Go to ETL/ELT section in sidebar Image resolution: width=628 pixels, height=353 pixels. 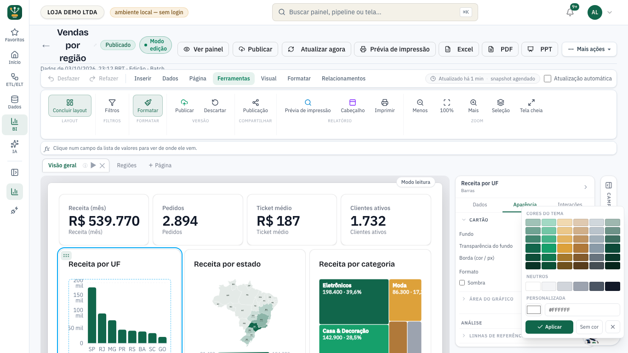point(15,80)
